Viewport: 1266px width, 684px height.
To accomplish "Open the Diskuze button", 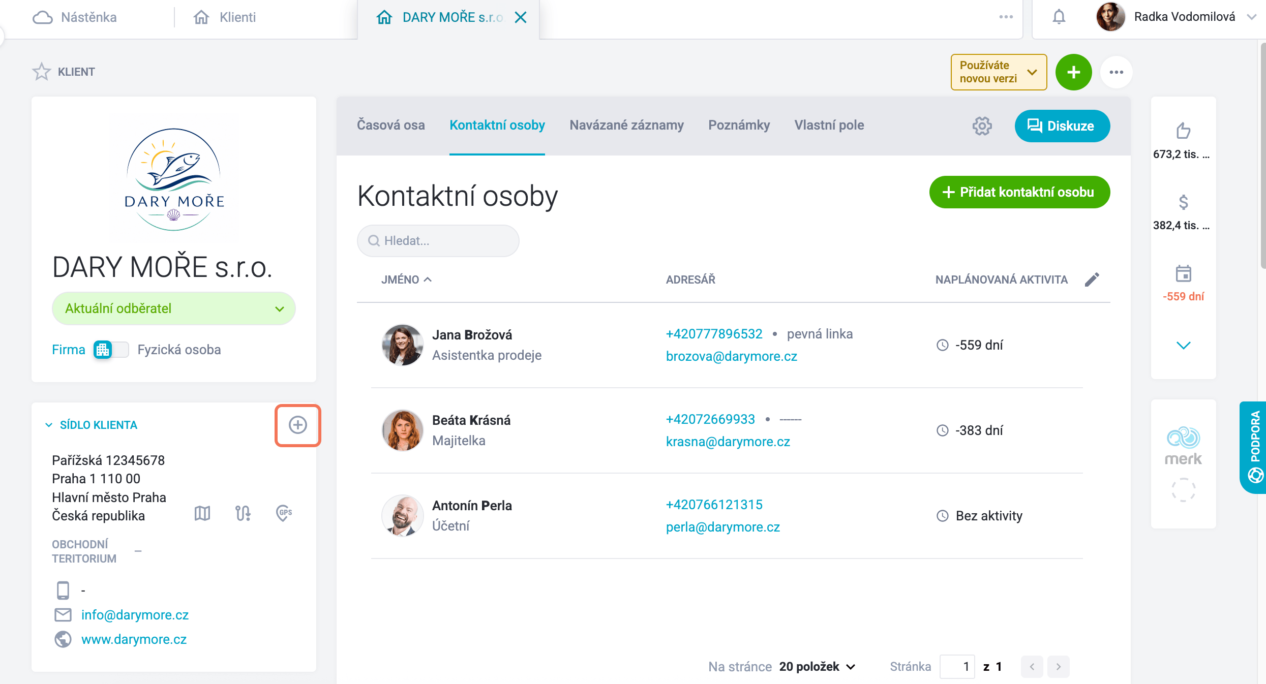I will click(x=1062, y=126).
